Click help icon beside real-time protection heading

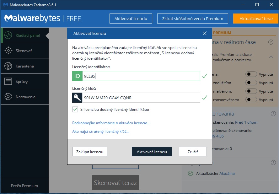pos(271,42)
